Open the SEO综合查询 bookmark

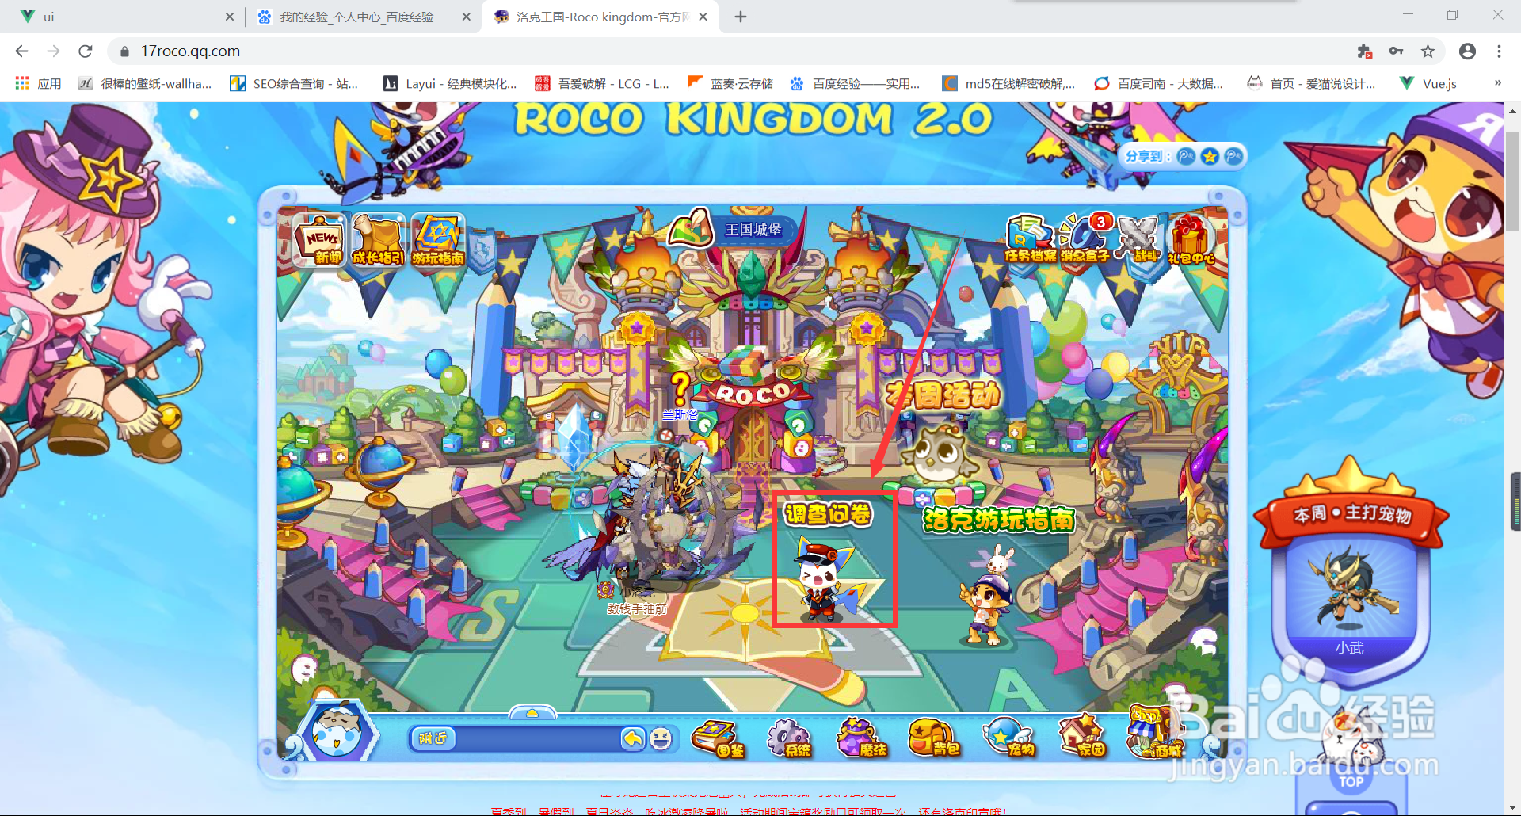tap(294, 83)
